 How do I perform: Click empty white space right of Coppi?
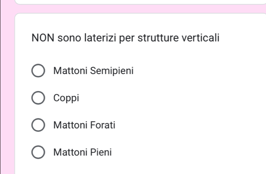pyautogui.click(x=162, y=98)
